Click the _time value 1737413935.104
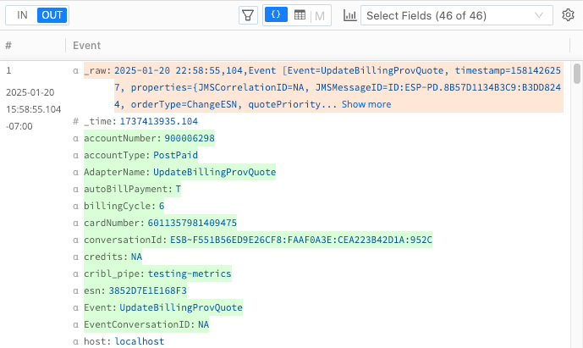The height and width of the screenshot is (348, 583). tap(159, 121)
